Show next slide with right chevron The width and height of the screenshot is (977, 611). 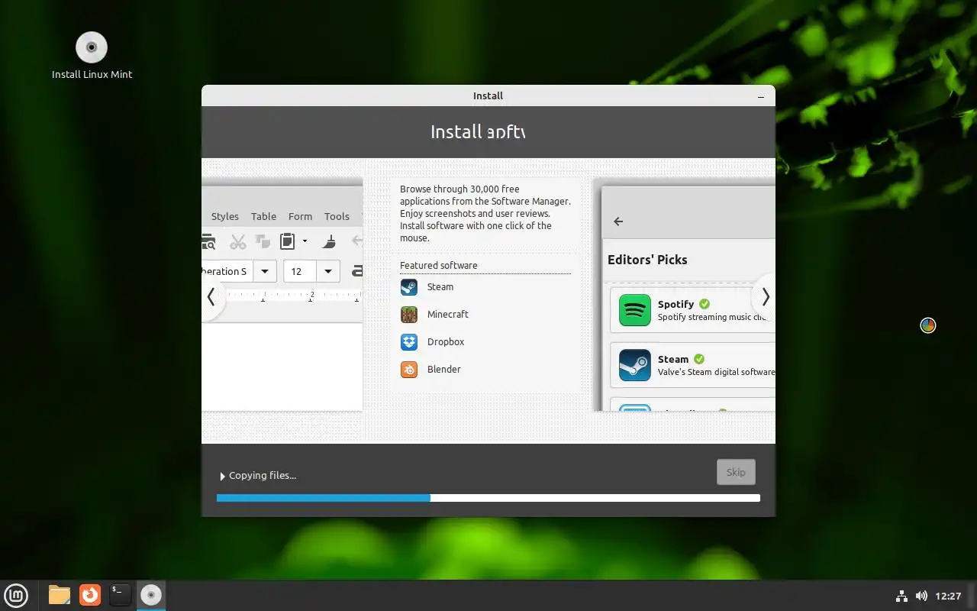coord(765,297)
